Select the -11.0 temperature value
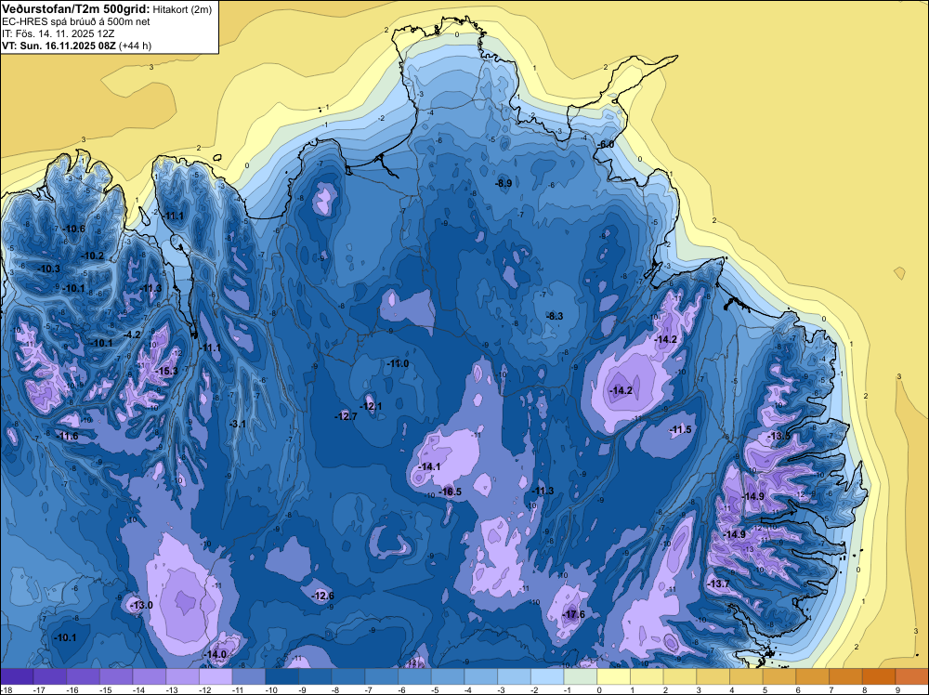The width and height of the screenshot is (929, 695). (x=398, y=364)
